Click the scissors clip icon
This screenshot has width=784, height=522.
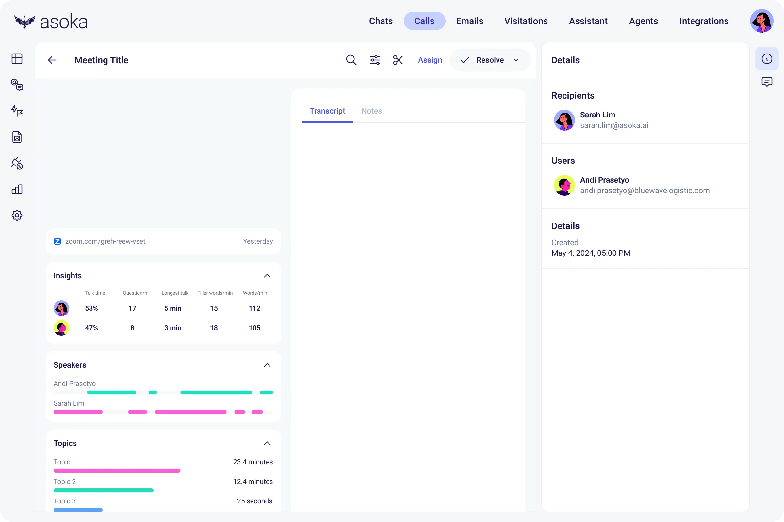point(398,60)
